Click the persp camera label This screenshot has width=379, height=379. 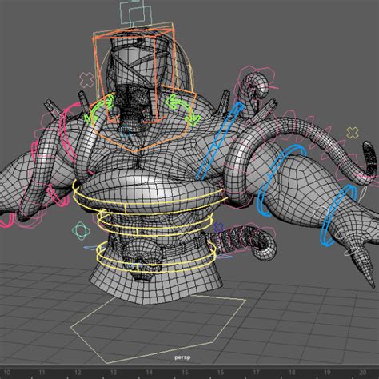point(182,357)
